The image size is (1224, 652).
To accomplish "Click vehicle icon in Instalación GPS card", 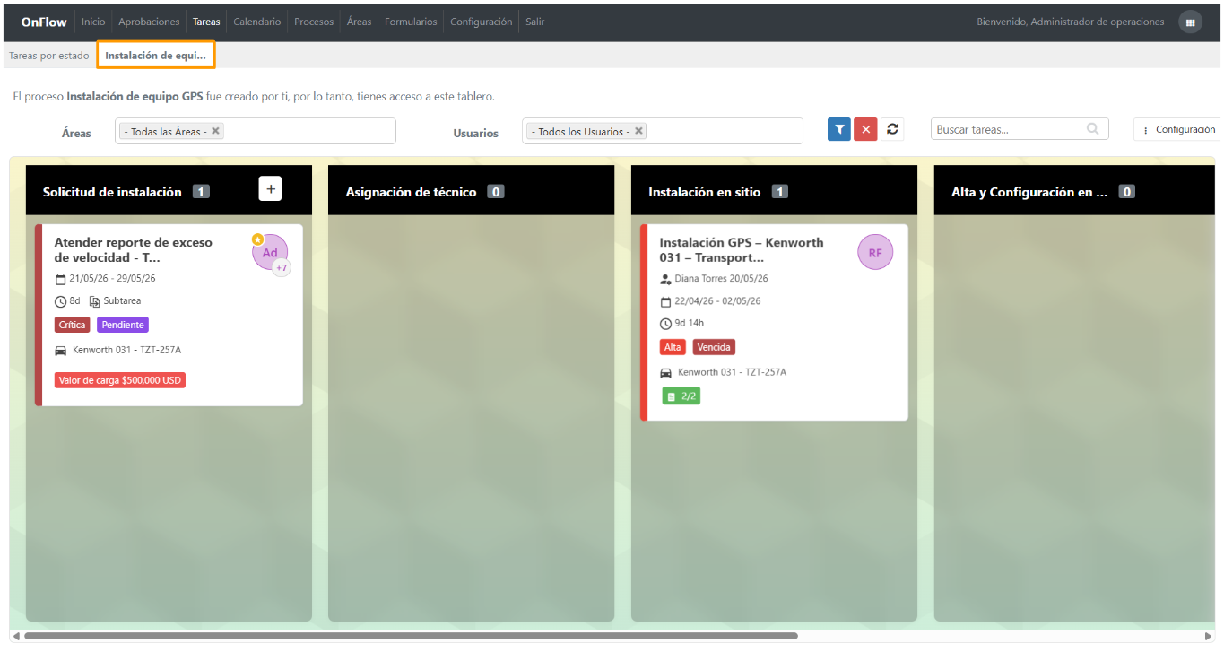I will coord(666,372).
